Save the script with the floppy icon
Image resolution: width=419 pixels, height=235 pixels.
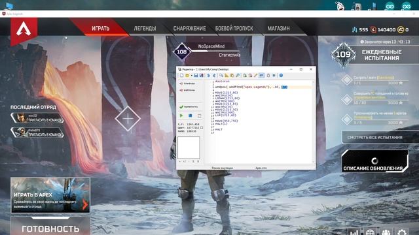pyautogui.click(x=196, y=76)
